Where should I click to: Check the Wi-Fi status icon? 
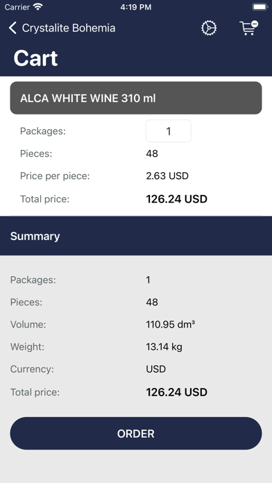(x=38, y=7)
